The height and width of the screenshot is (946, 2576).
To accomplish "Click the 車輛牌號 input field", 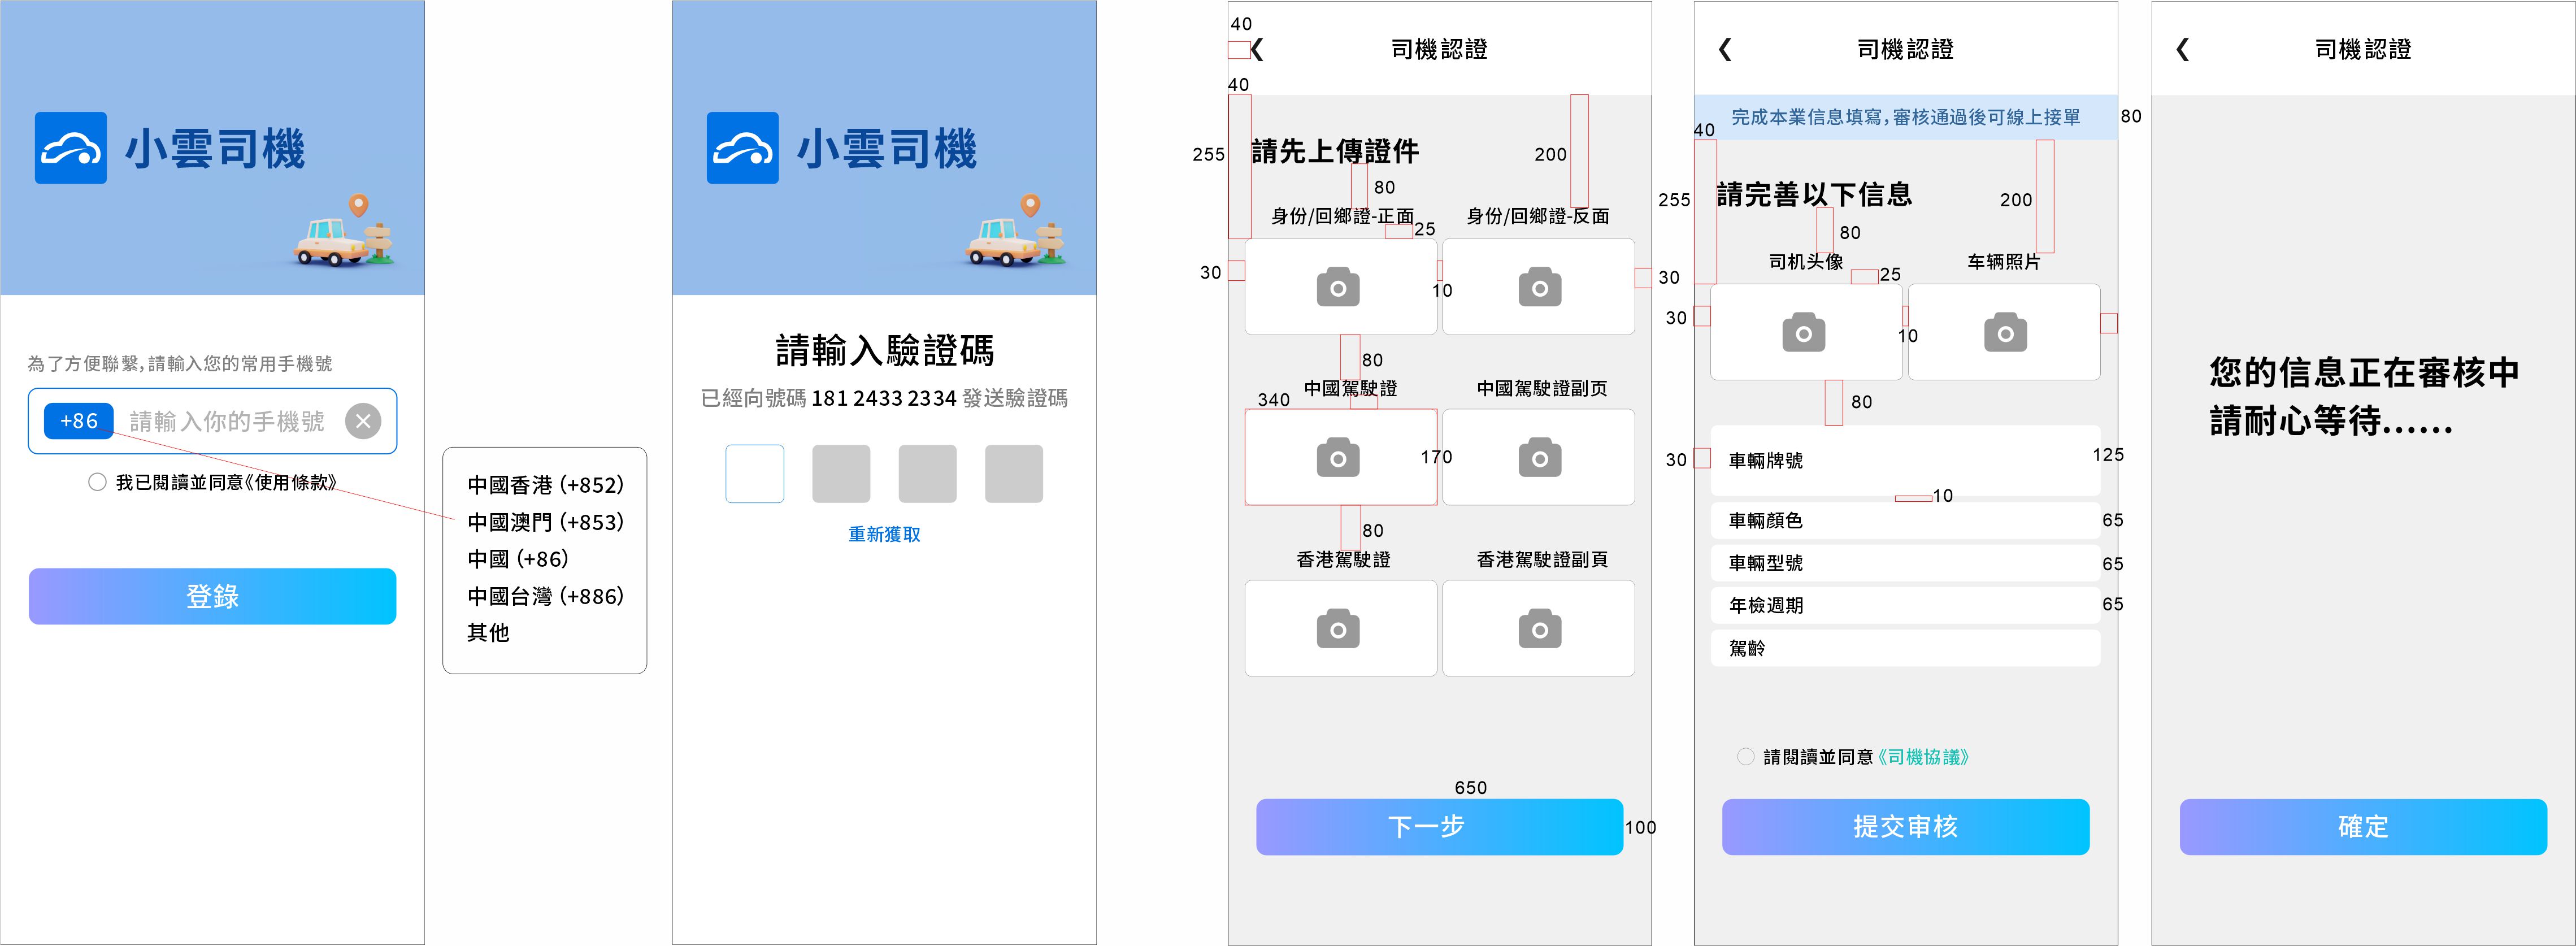I will pyautogui.click(x=1905, y=461).
